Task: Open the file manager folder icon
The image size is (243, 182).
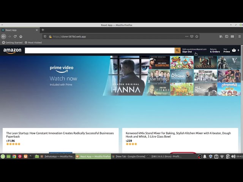Action: click(x=37, y=157)
